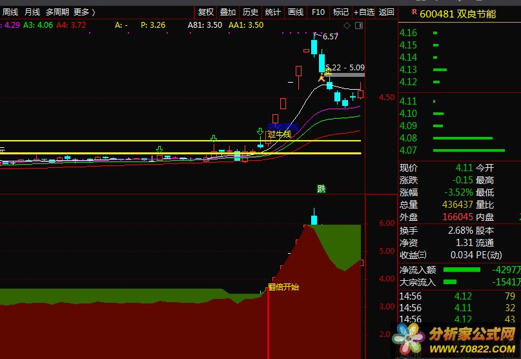Viewport: 521px width, 359px height.
Task: Click 涨跌 change value -0.15
Action: [x=462, y=180]
